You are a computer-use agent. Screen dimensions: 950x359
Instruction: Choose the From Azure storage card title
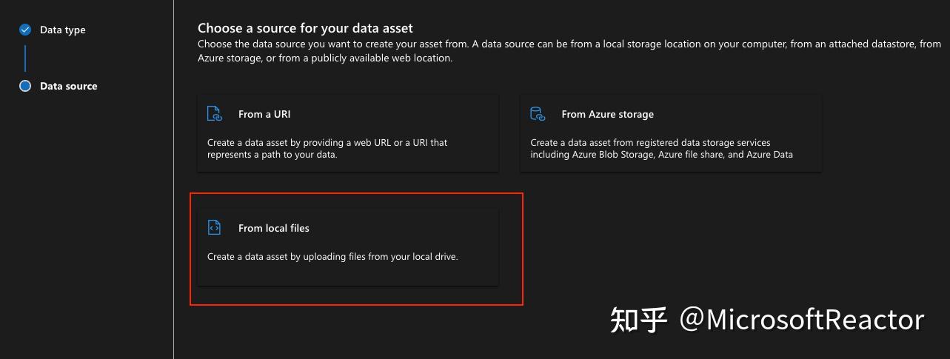point(608,114)
